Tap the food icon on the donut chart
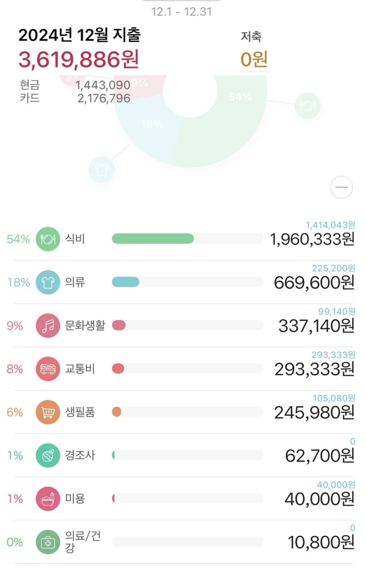This screenshot has width=367, height=575. coord(307,106)
